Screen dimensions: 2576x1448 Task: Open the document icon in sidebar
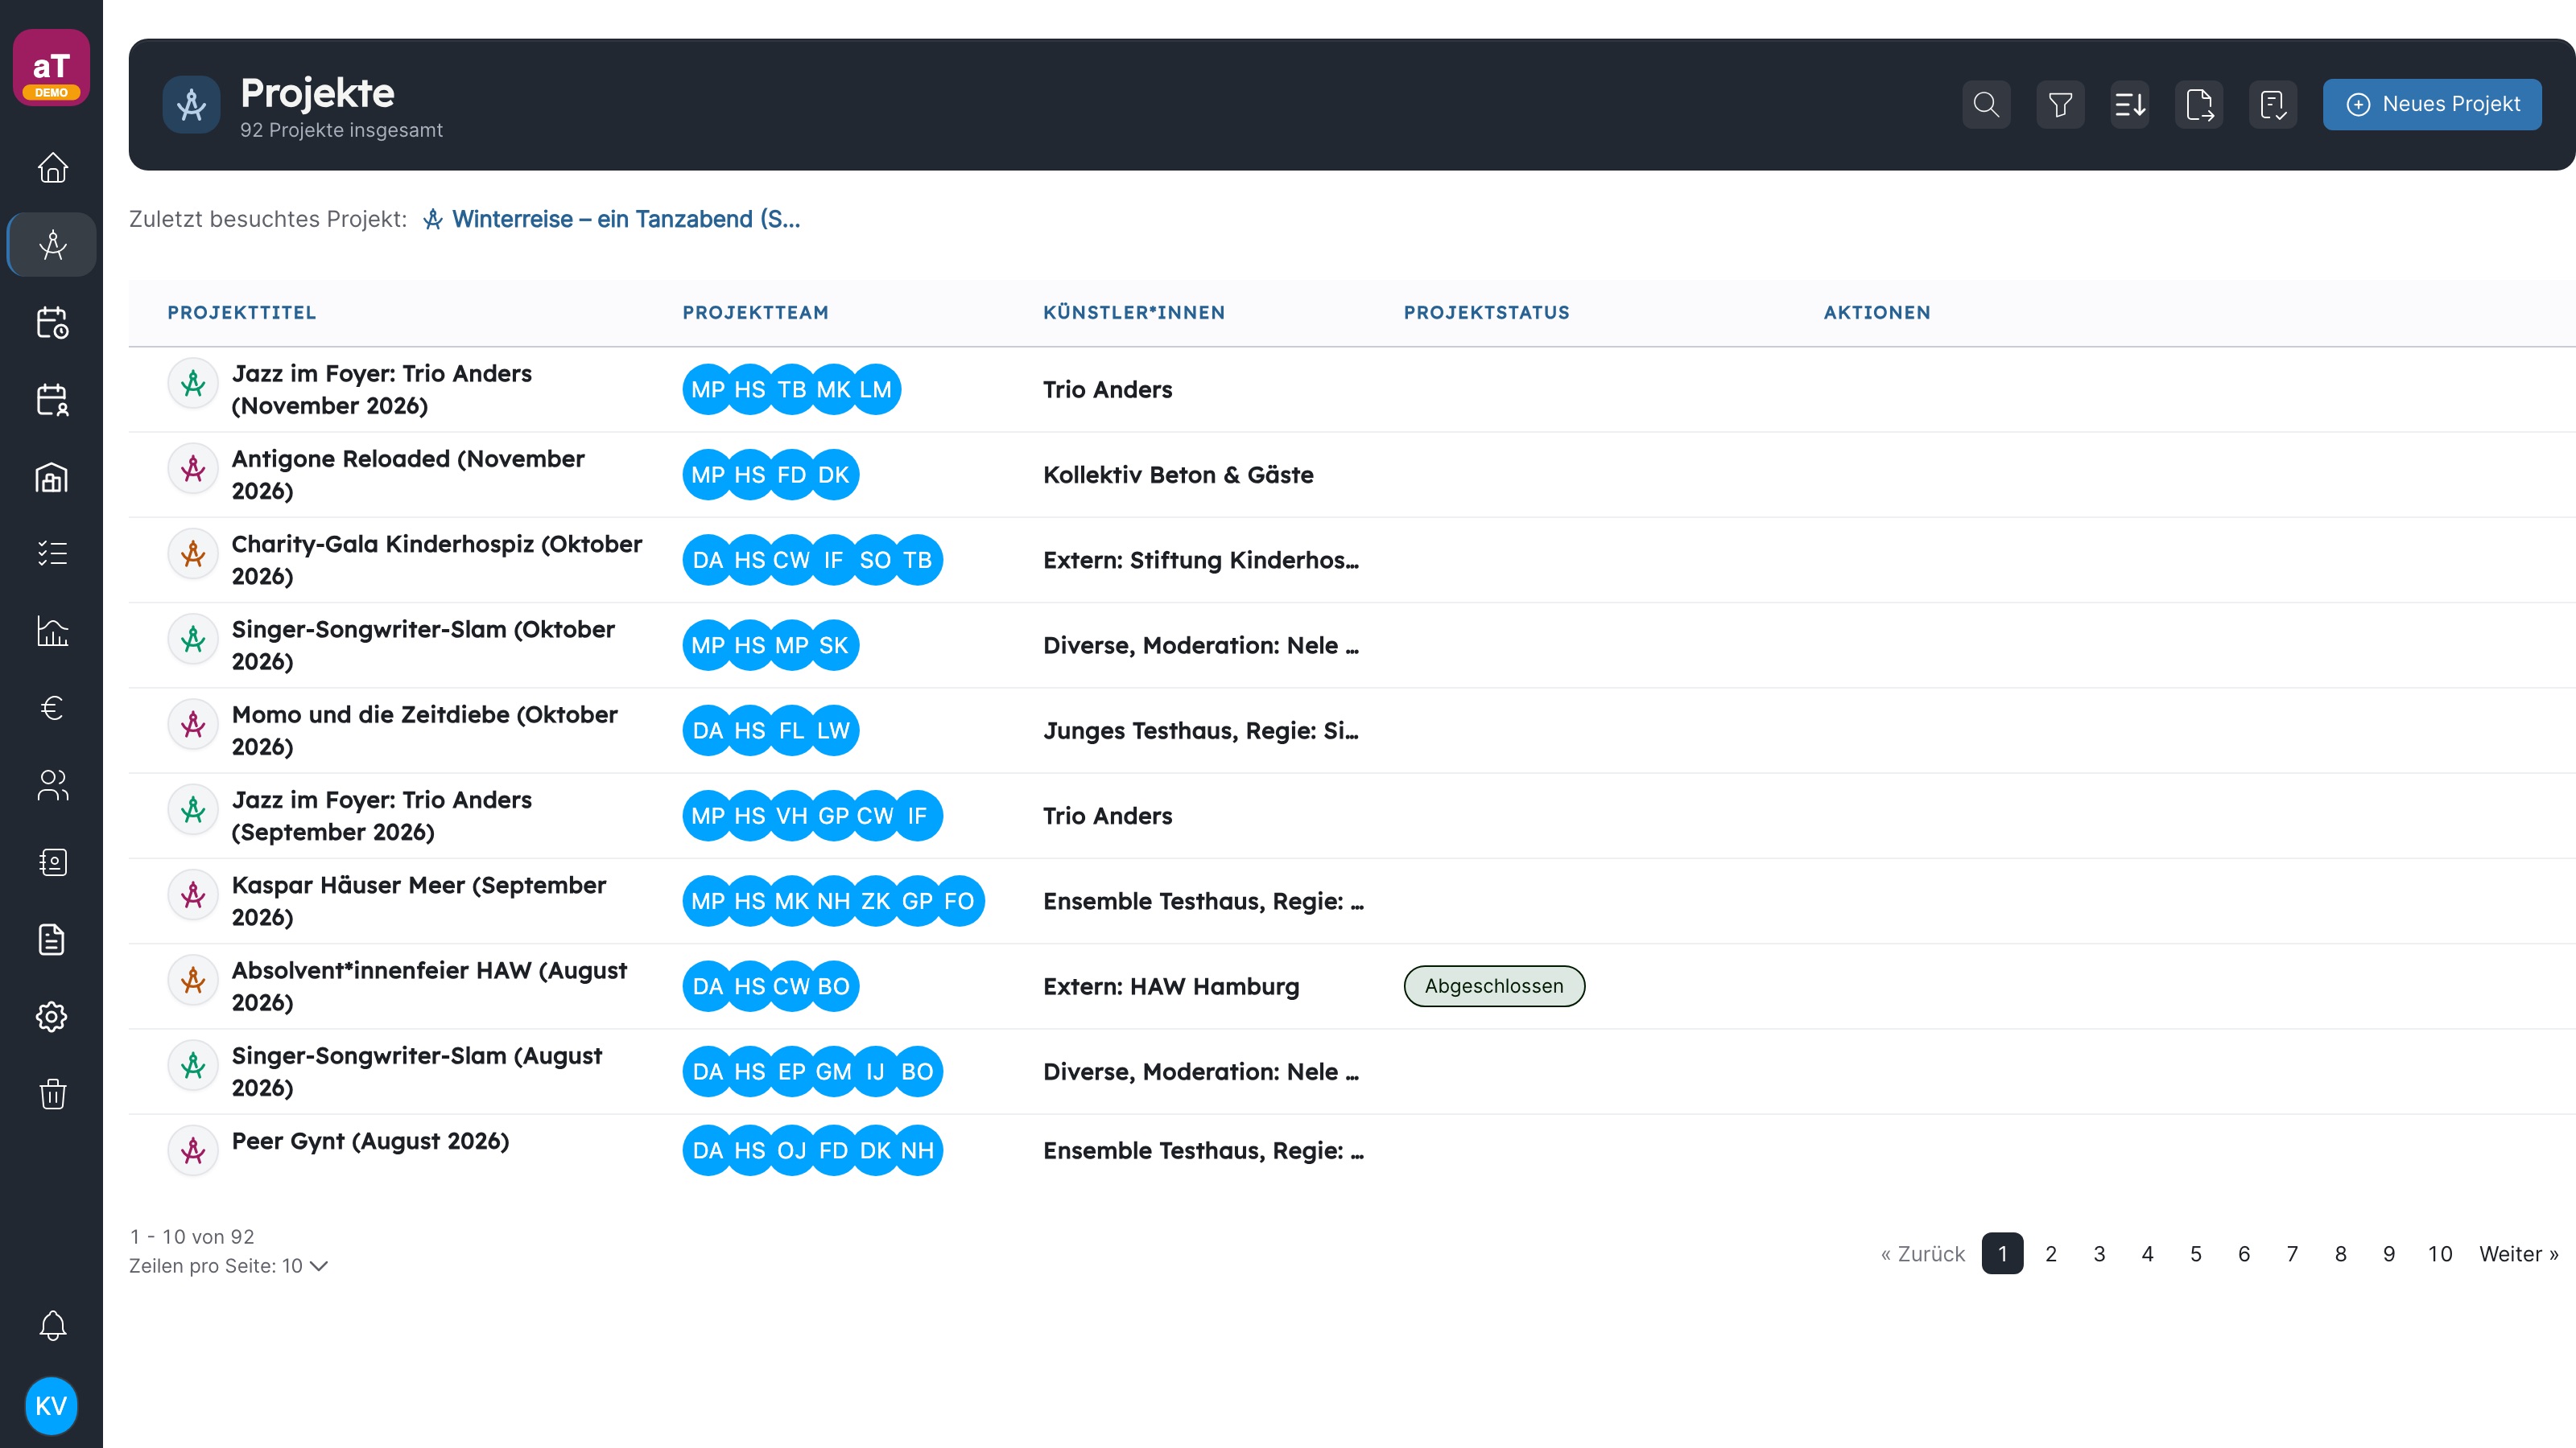pos(52,940)
